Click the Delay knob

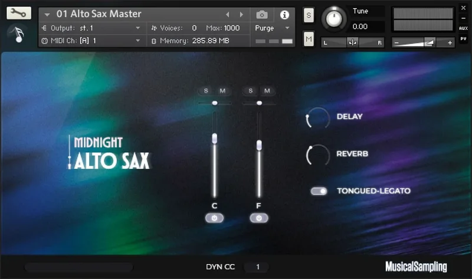[x=317, y=118]
